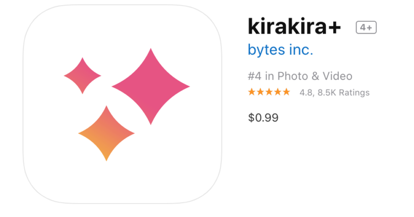Click the #4 rank number

coord(255,76)
